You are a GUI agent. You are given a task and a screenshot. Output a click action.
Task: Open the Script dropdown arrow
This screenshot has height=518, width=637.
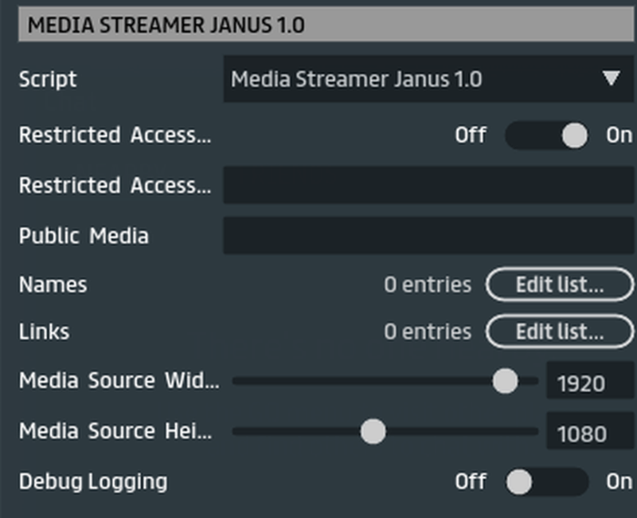[x=611, y=78]
